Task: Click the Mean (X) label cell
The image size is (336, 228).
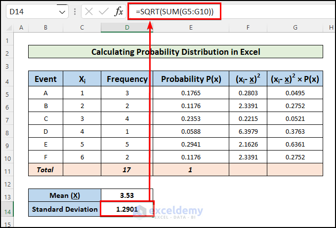Action: coord(65,195)
